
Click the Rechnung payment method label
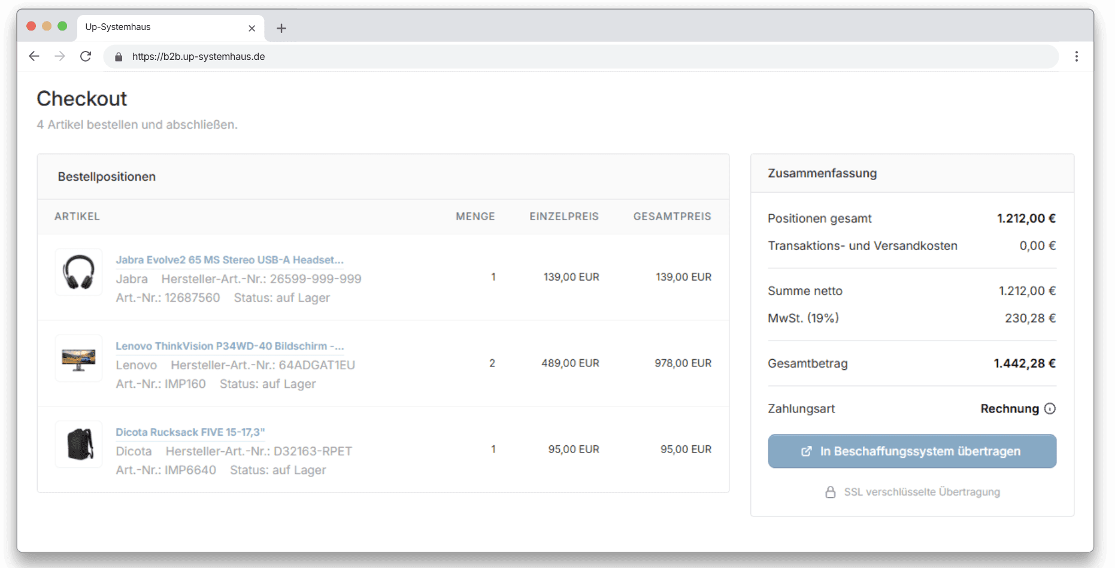tap(1010, 409)
